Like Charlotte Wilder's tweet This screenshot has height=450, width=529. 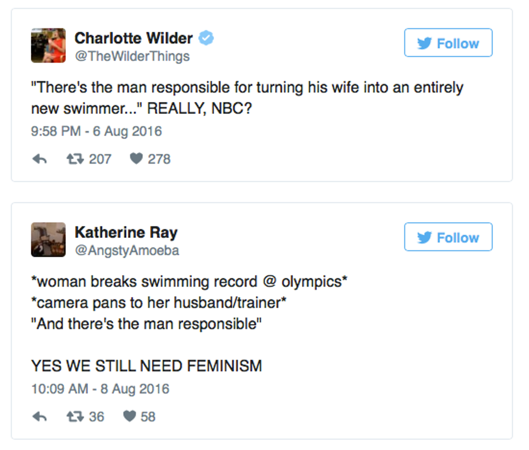(x=137, y=159)
